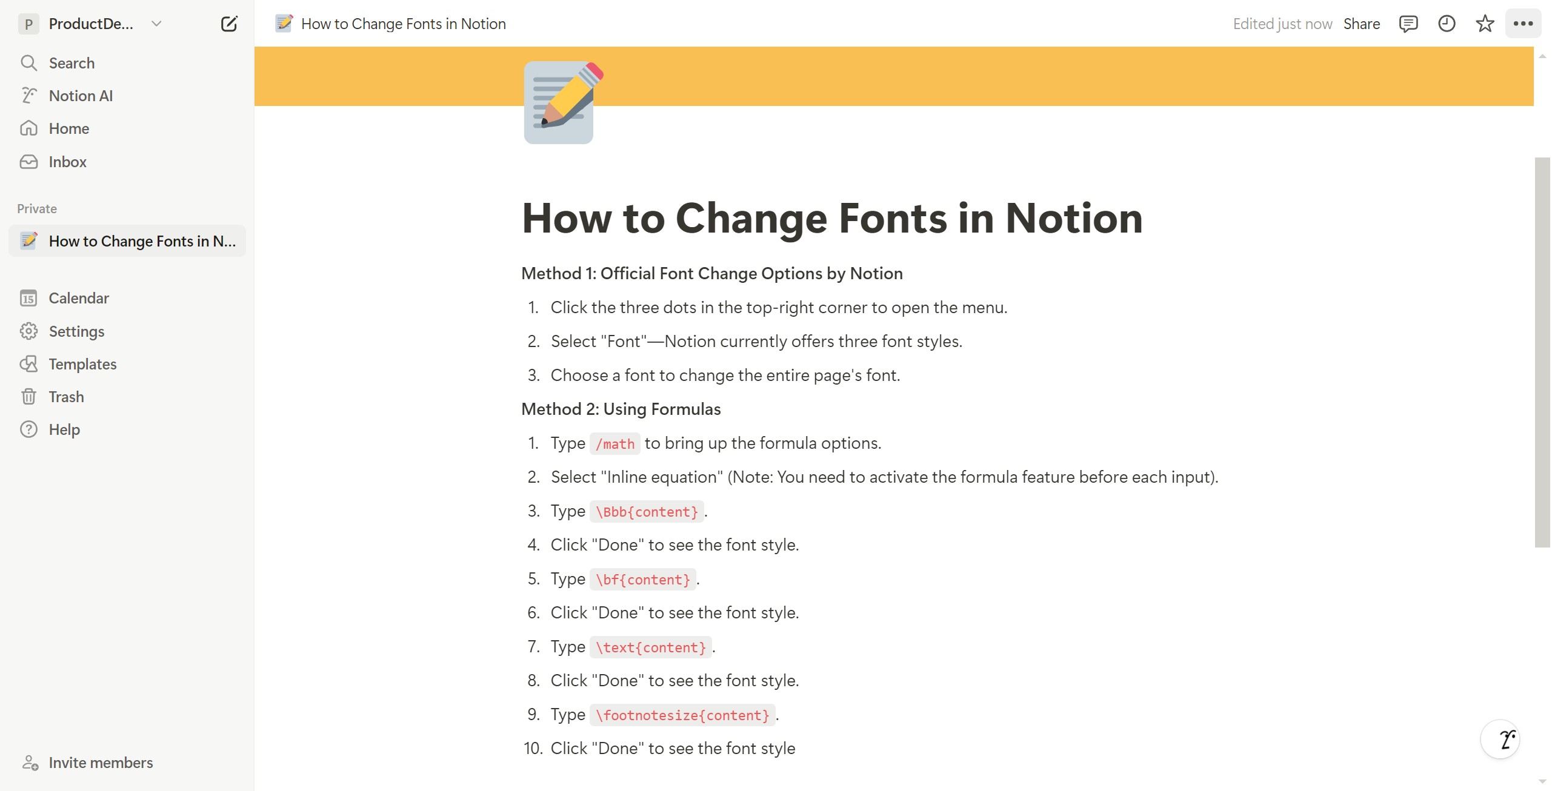Click the Method 2: Using Formulas heading
Screen dimensions: 1552x791
pyautogui.click(x=621, y=409)
